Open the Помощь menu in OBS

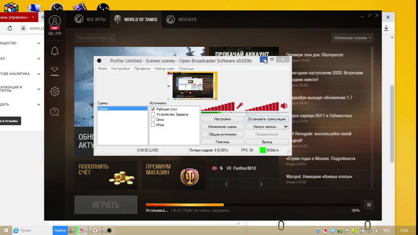click(186, 69)
